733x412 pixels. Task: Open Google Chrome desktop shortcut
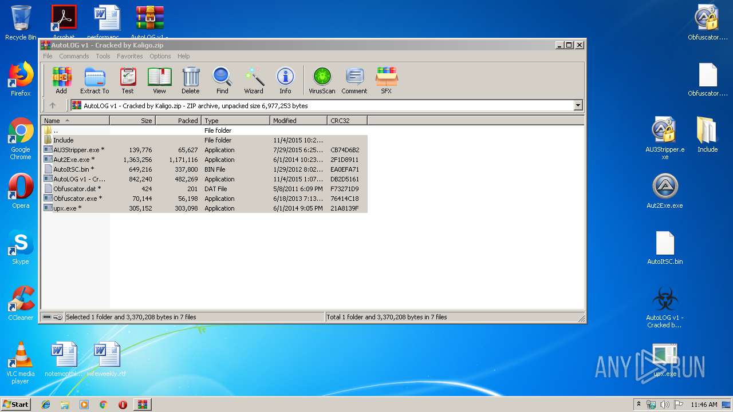click(21, 139)
